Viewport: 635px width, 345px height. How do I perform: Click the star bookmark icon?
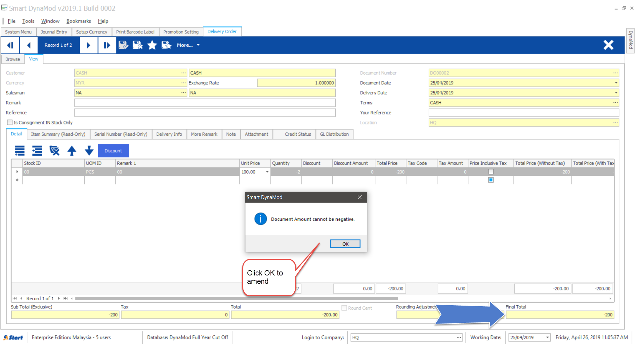pyautogui.click(x=152, y=45)
